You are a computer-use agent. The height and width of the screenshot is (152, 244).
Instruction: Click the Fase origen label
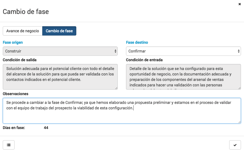pos(13,42)
